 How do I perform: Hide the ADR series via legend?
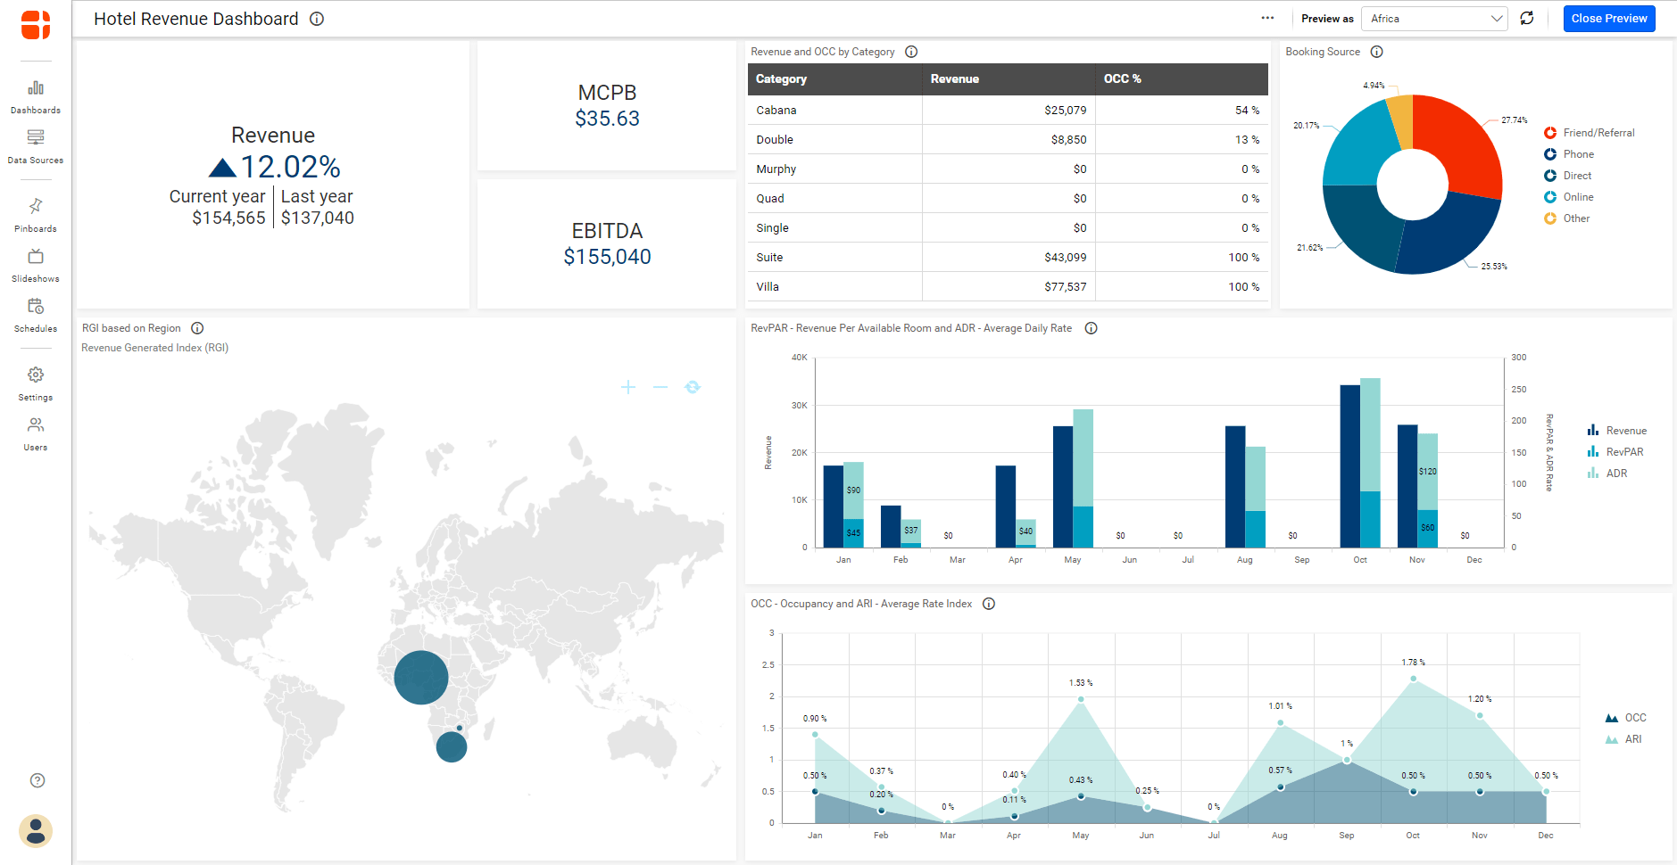1615,474
